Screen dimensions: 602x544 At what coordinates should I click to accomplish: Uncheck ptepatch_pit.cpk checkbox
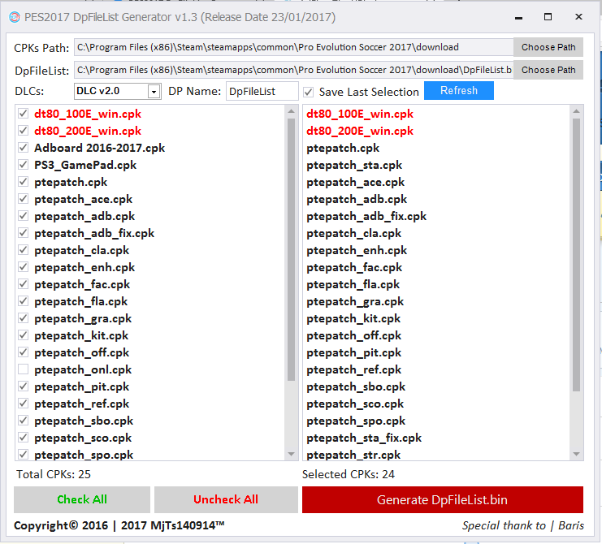(23, 386)
